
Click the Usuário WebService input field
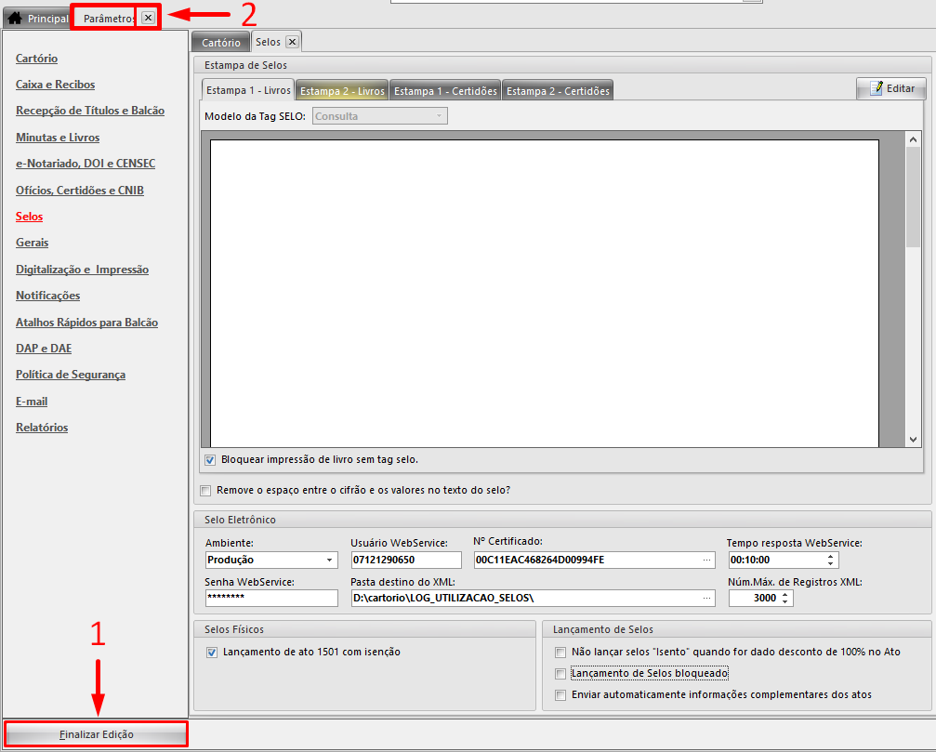coord(405,561)
